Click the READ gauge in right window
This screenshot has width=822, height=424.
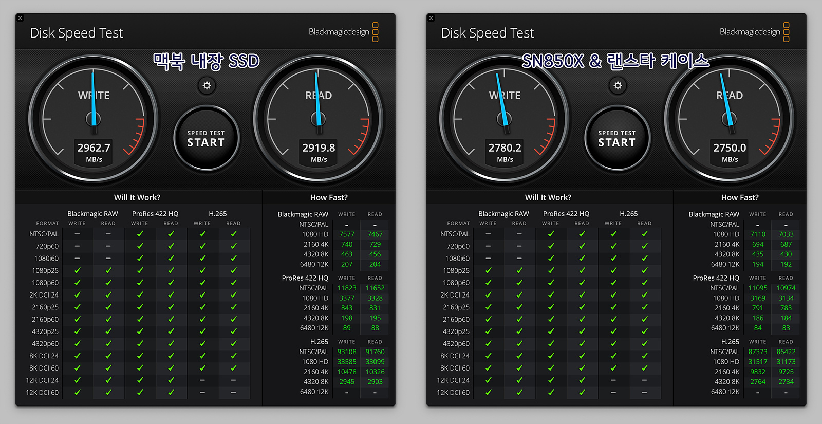730,119
